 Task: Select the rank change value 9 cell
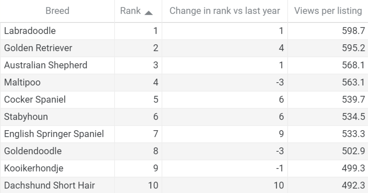tap(224, 134)
